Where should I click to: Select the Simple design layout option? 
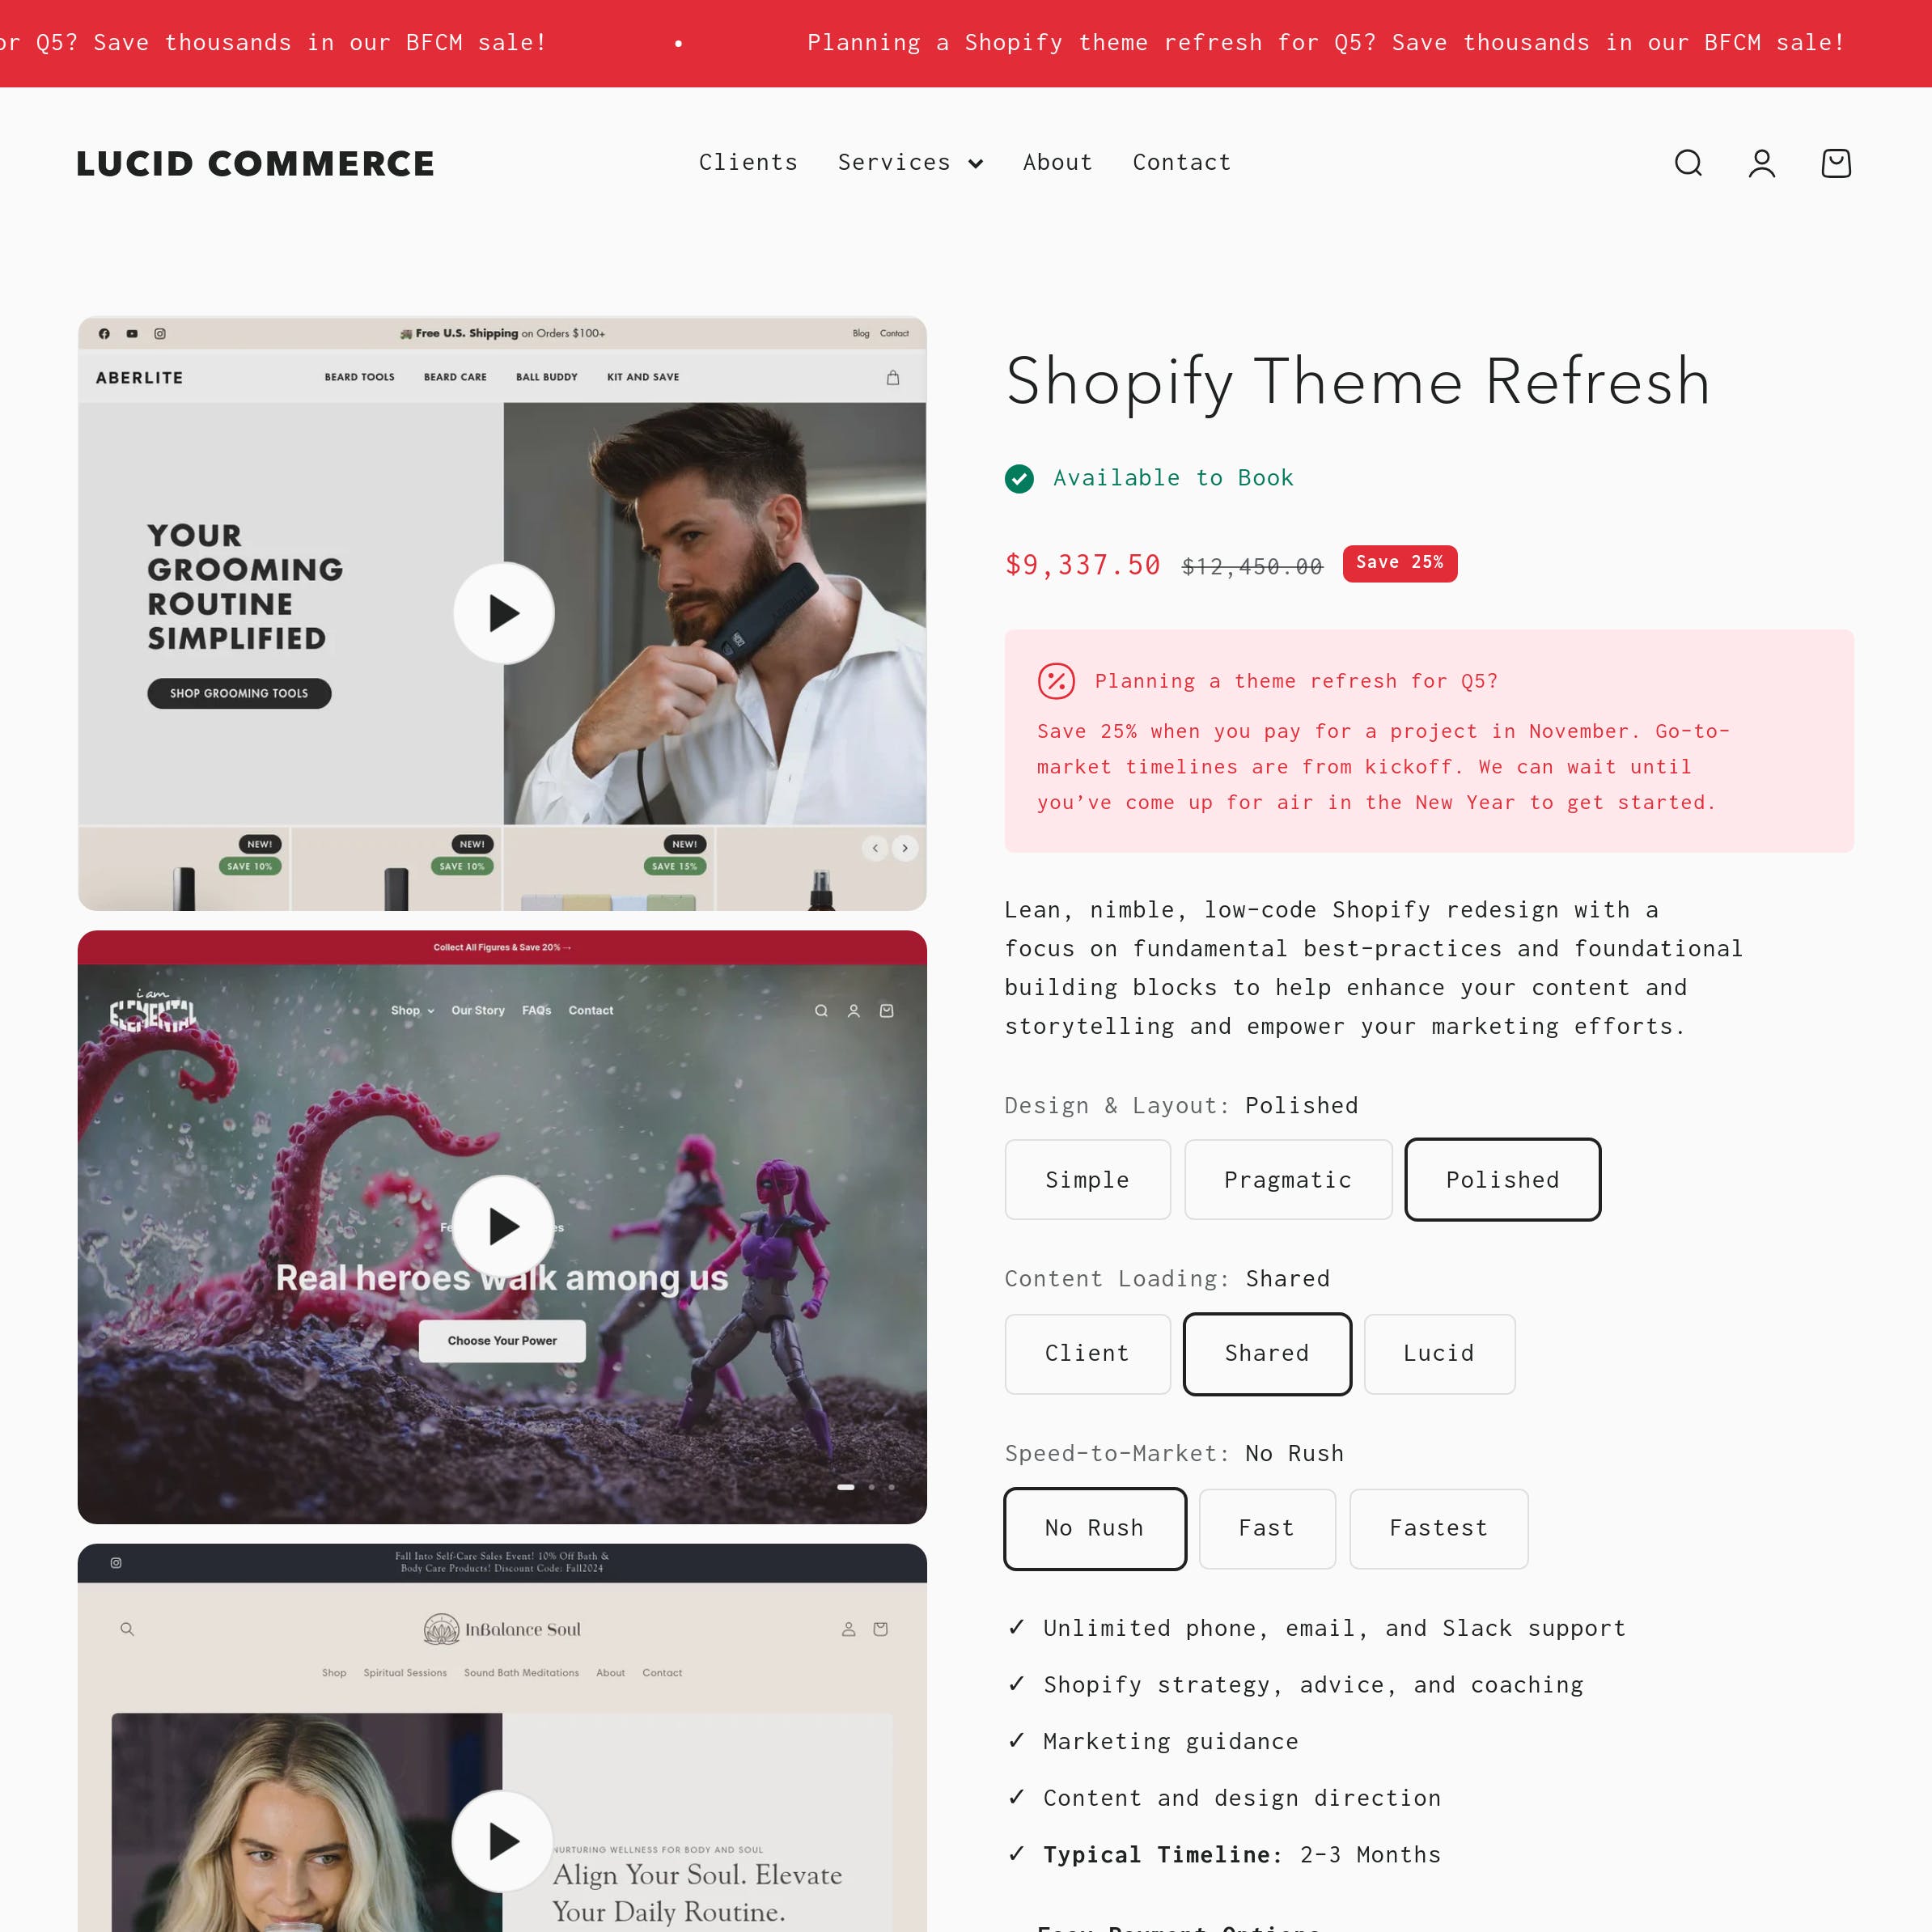click(1087, 1178)
